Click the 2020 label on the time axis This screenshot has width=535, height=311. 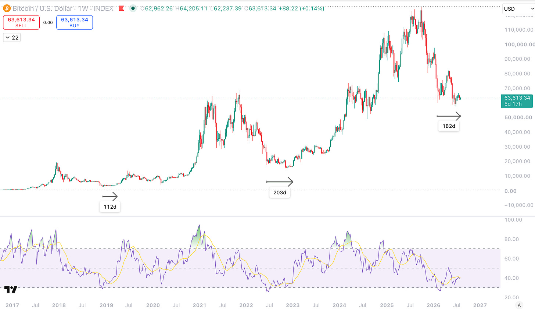tap(153, 305)
